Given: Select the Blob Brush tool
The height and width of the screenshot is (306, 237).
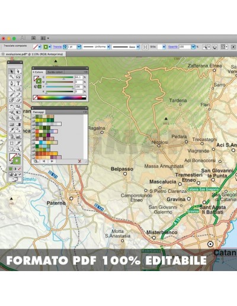Looking at the screenshot, I should tap(12, 100).
